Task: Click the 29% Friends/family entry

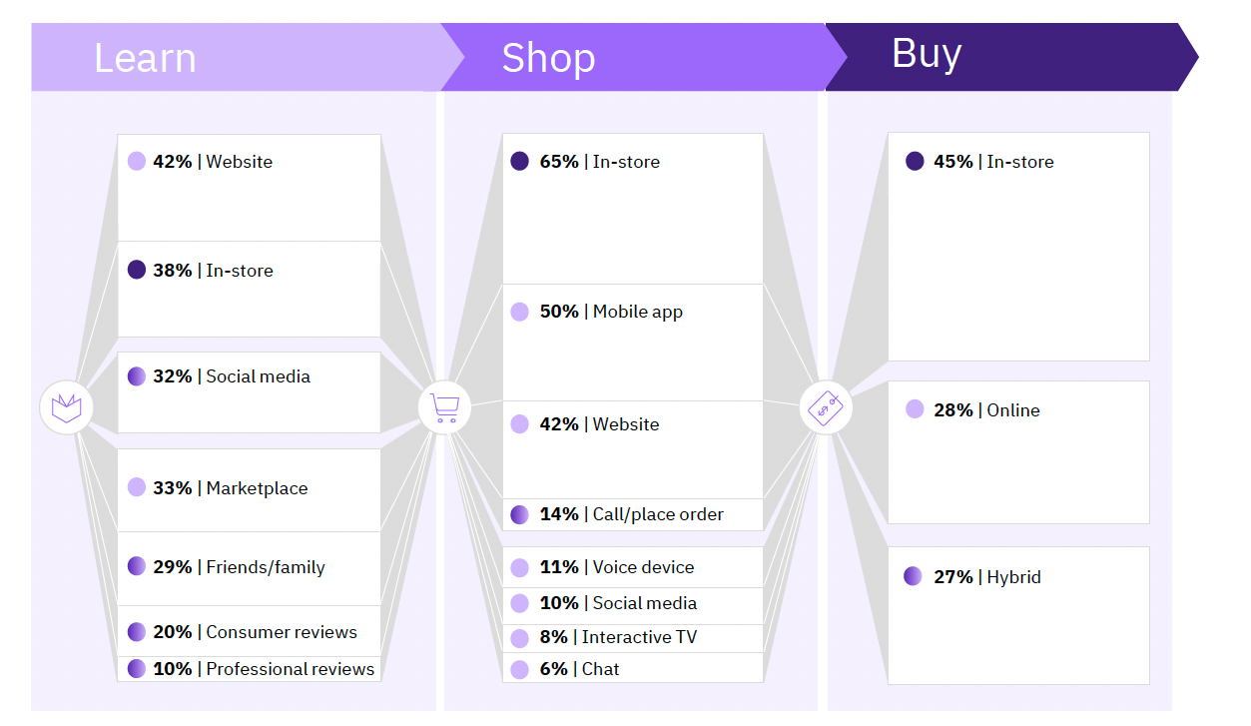Action: coord(249,568)
